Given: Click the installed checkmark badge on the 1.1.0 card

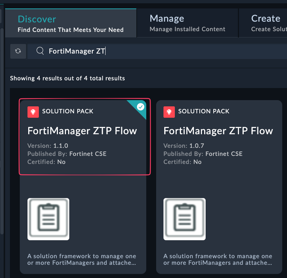Looking at the screenshot, I should point(140,107).
